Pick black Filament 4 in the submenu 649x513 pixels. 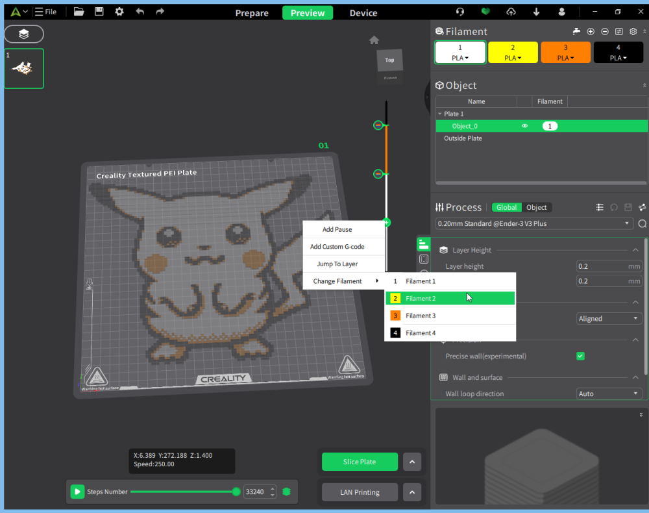(x=450, y=333)
